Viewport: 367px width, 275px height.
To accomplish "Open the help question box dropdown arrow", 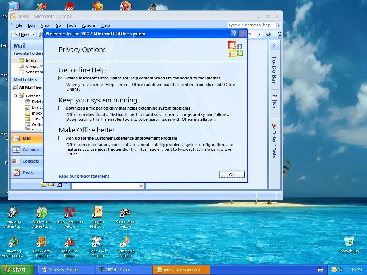I will coord(278,25).
